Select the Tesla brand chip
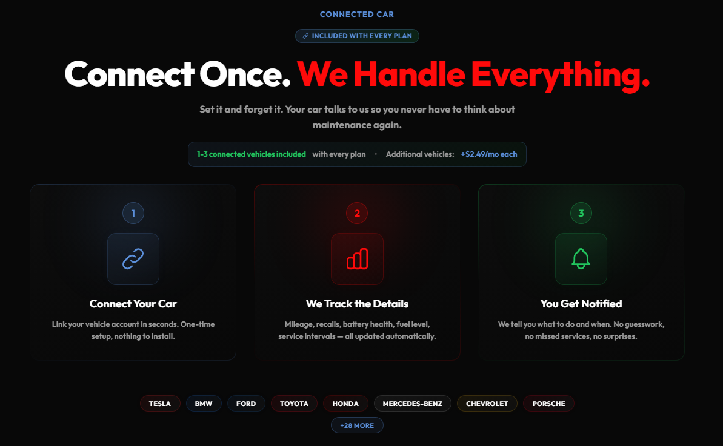Screen dimensions: 723x446 [160, 404]
